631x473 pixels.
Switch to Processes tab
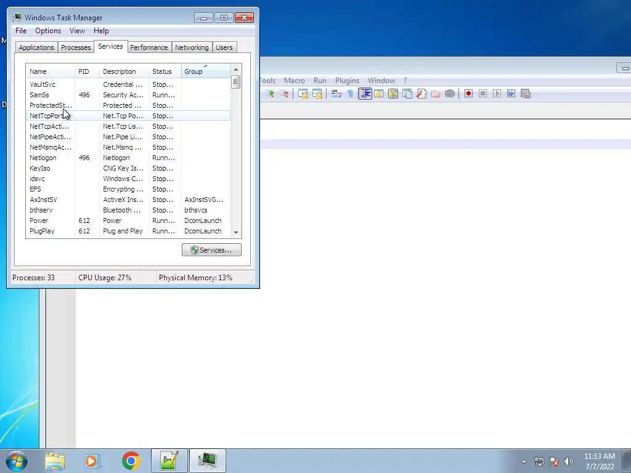(76, 47)
